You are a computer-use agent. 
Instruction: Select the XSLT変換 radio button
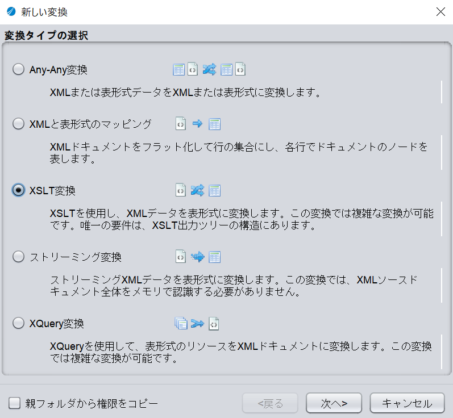click(x=19, y=190)
